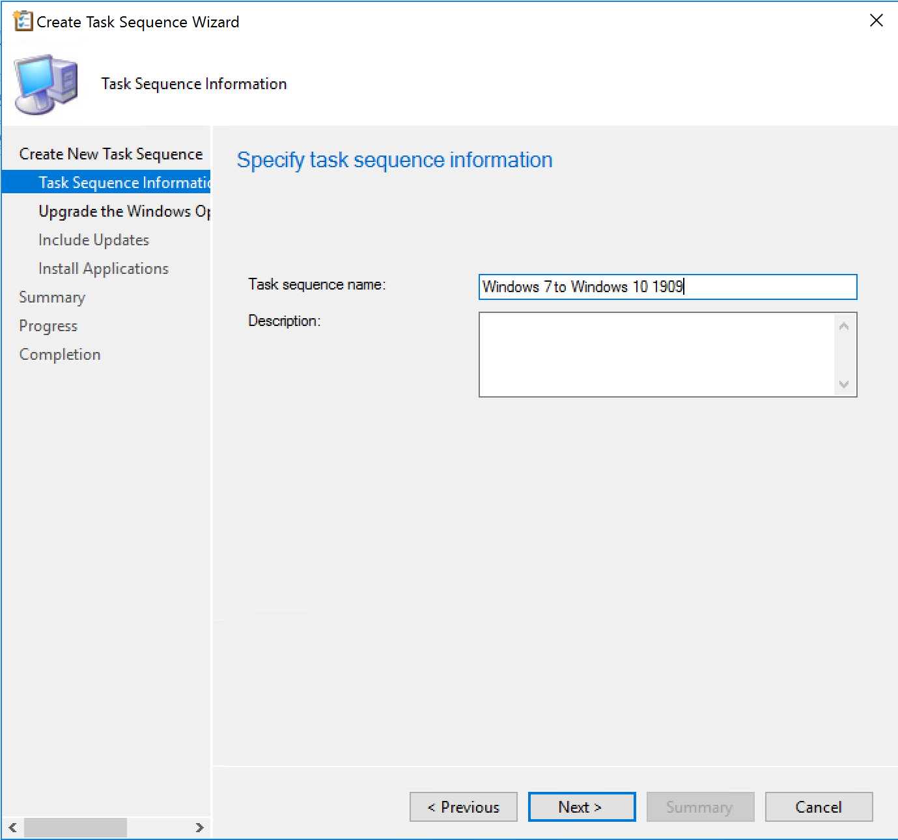Jump to Summary step in sidebar
The image size is (898, 840).
point(52,297)
